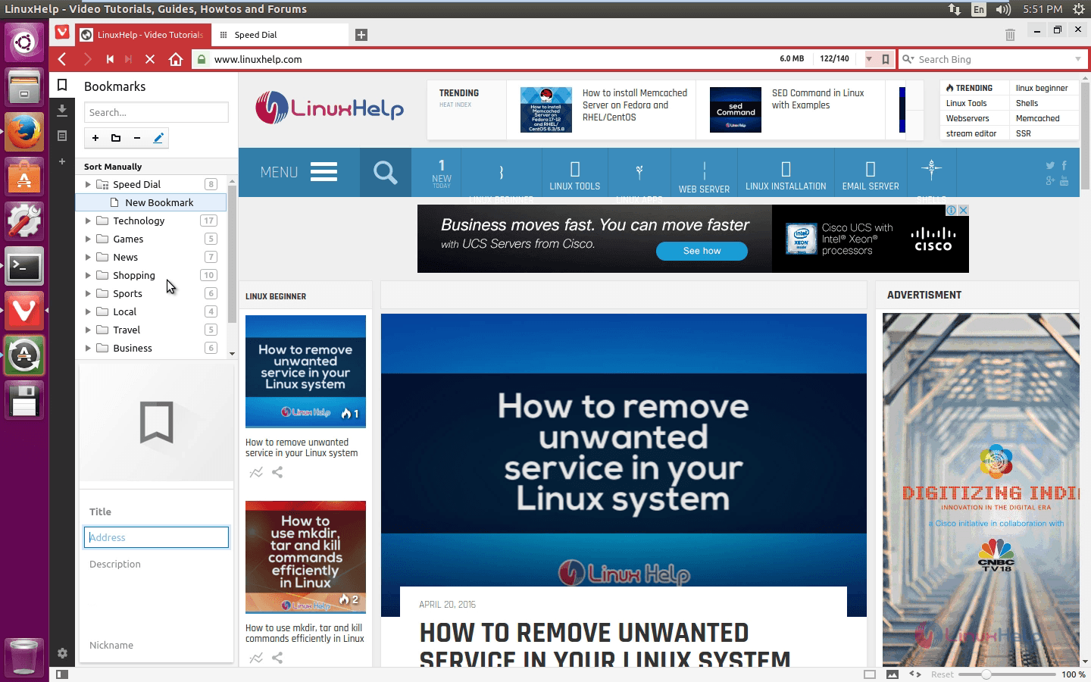Click the edit bookmark pencil icon
Viewport: 1091px width, 682px height.
point(158,138)
